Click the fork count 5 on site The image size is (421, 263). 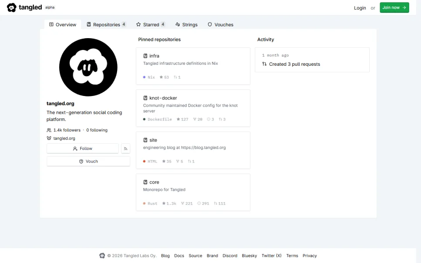pos(179,162)
